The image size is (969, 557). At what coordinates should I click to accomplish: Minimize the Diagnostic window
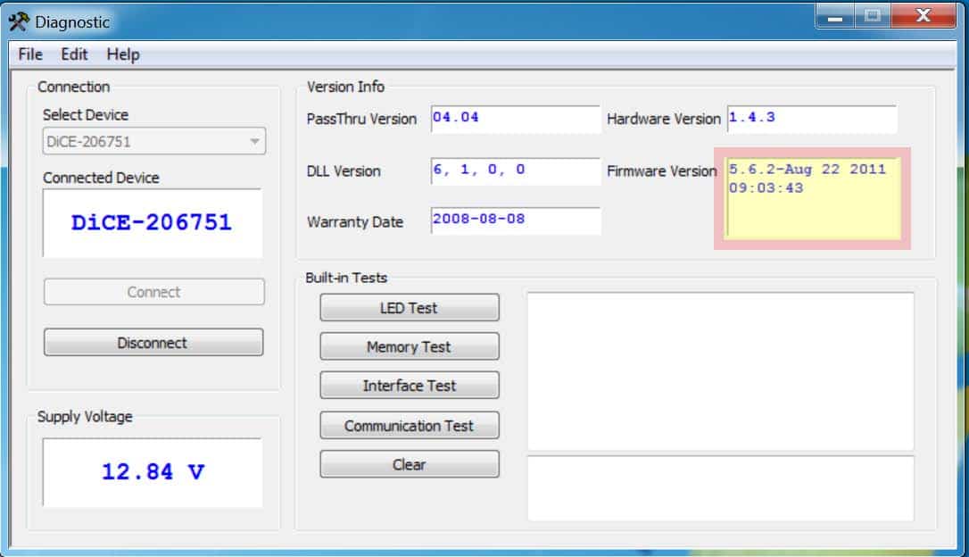[835, 16]
